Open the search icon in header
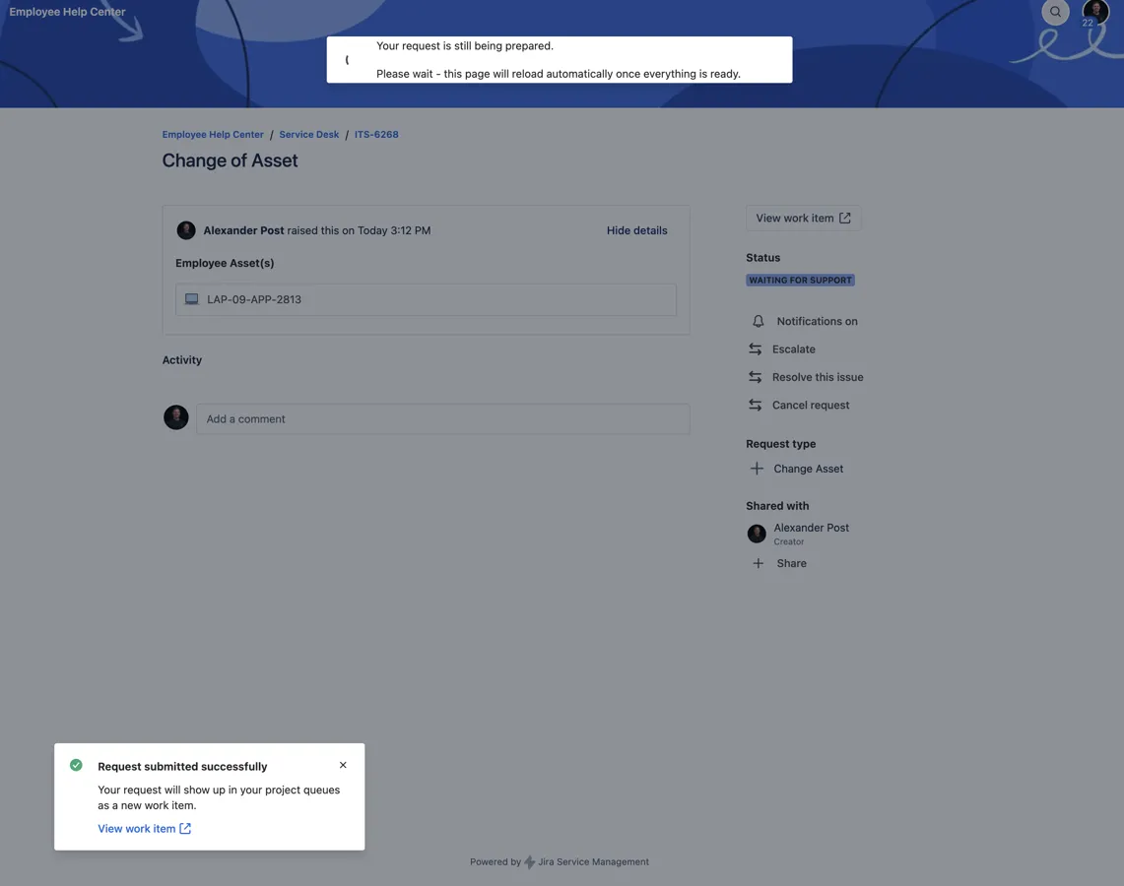1124x886 pixels. coord(1054,12)
